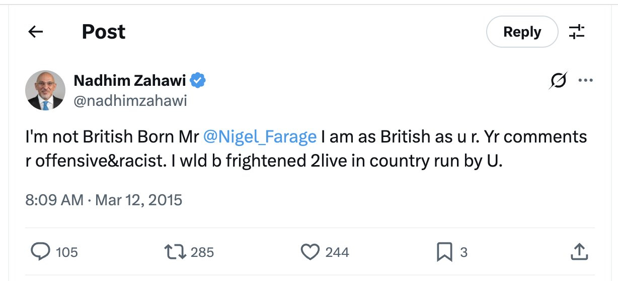
Task: Click the Nadhim Zahawi display name
Action: (130, 80)
